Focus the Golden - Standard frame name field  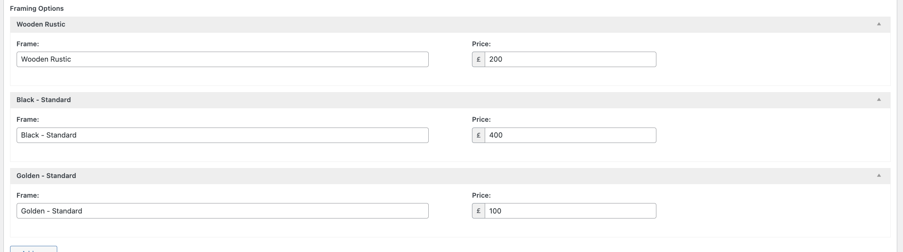(222, 211)
